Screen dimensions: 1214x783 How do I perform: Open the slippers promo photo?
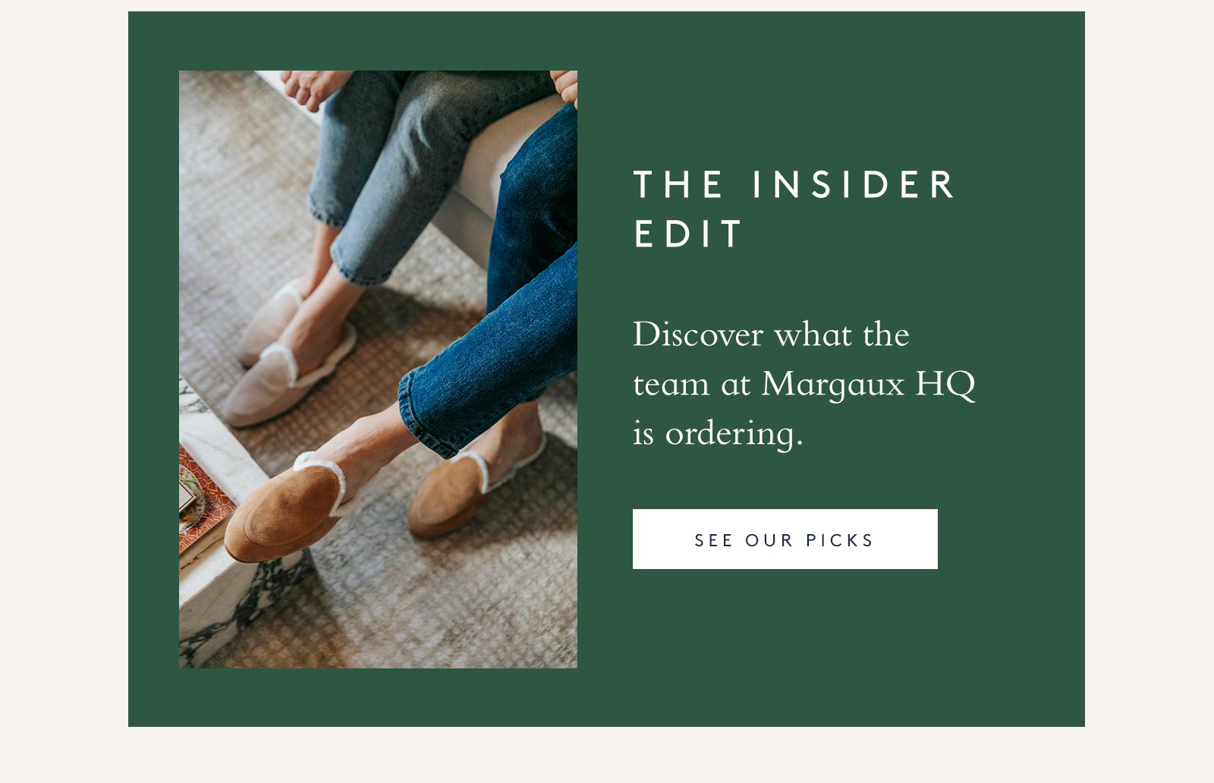[378, 369]
